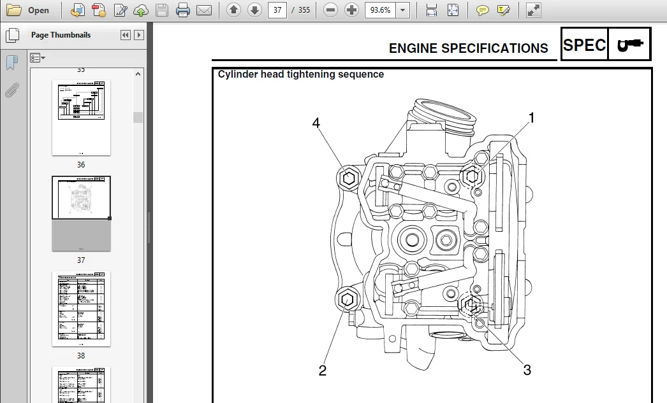667x403 pixels.
Task: Open the Attachments paperclip panel
Action: point(12,90)
